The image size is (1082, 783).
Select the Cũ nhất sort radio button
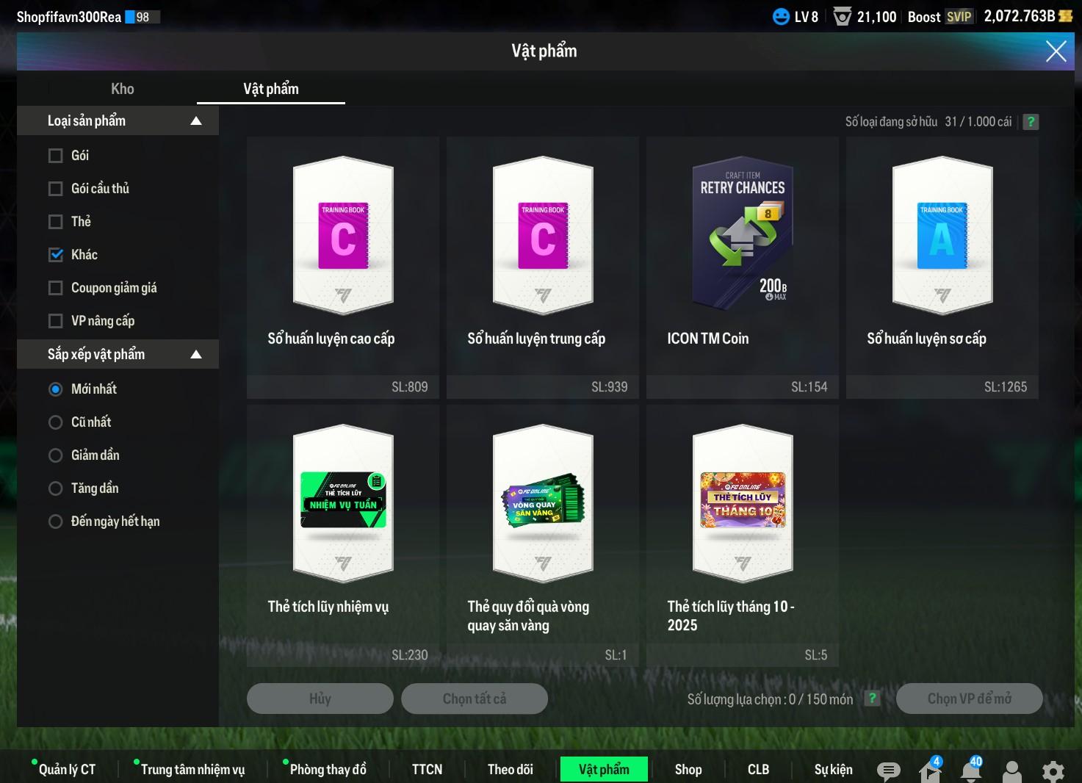pos(56,422)
